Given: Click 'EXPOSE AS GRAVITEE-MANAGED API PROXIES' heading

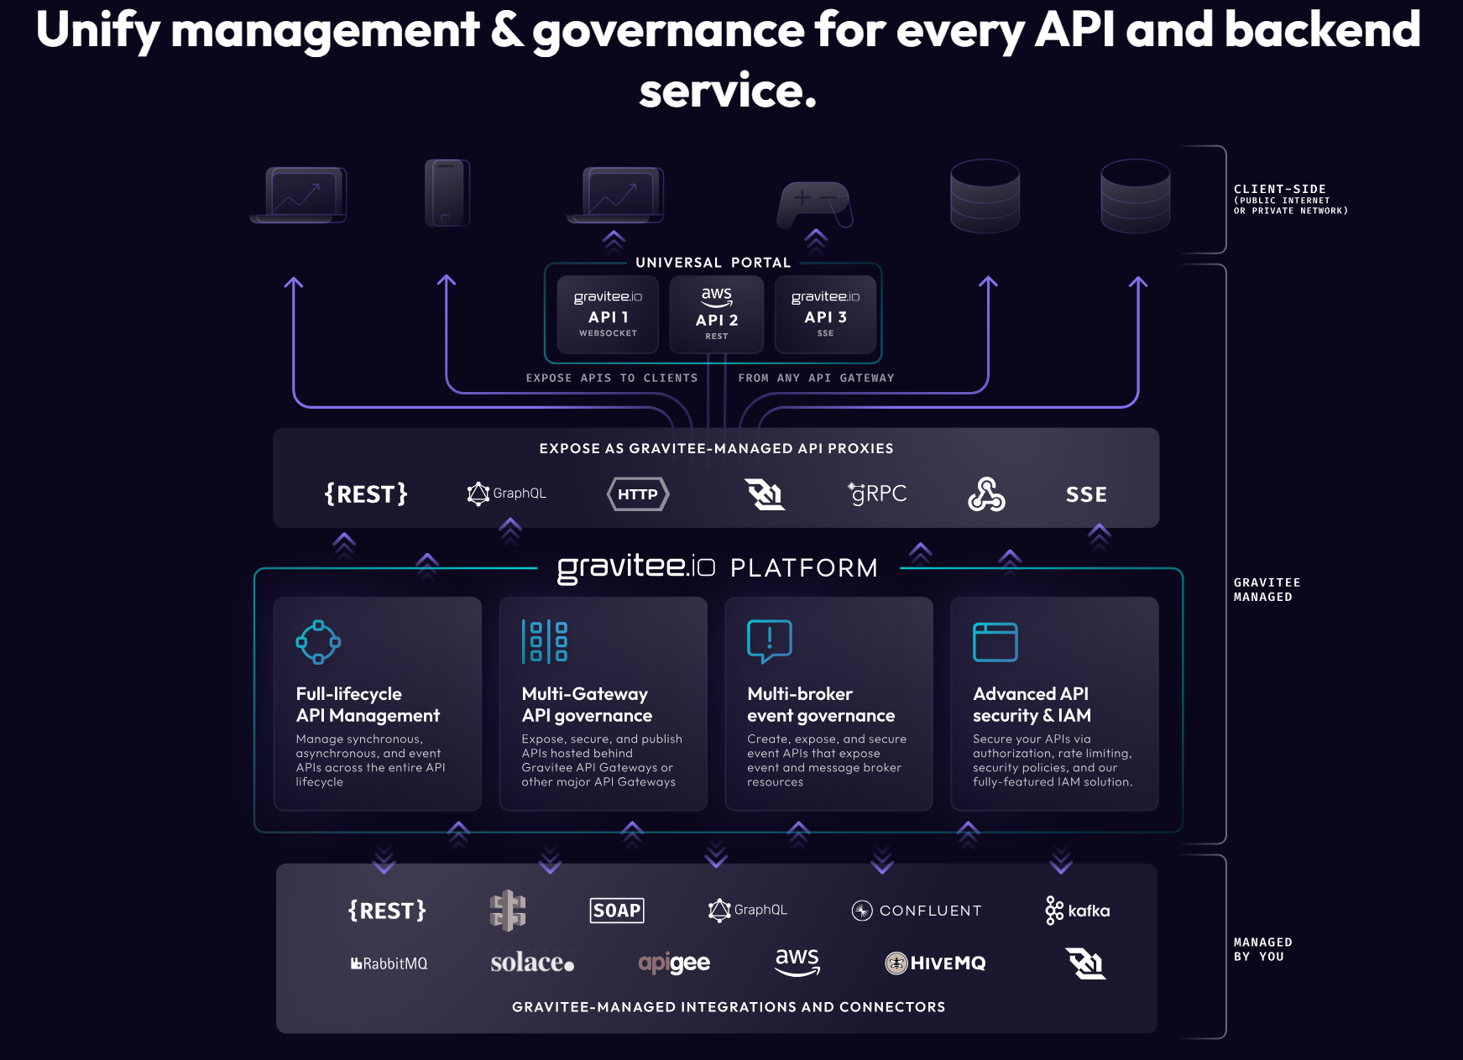Looking at the screenshot, I should 716,448.
